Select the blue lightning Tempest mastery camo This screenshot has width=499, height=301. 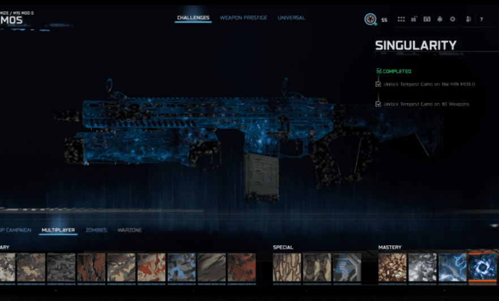coord(453,267)
